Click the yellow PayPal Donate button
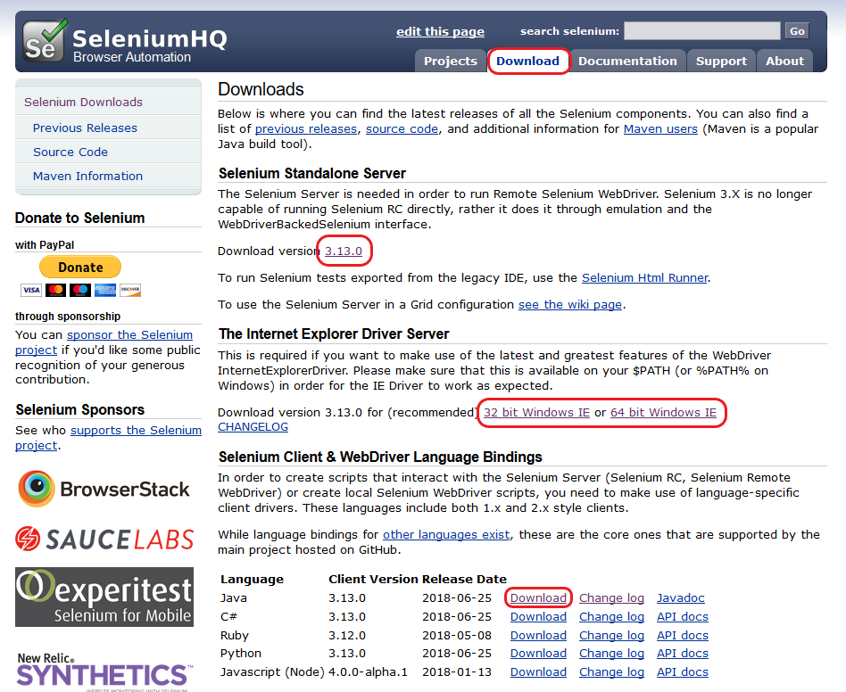Image resolution: width=846 pixels, height=692 pixels. click(80, 268)
